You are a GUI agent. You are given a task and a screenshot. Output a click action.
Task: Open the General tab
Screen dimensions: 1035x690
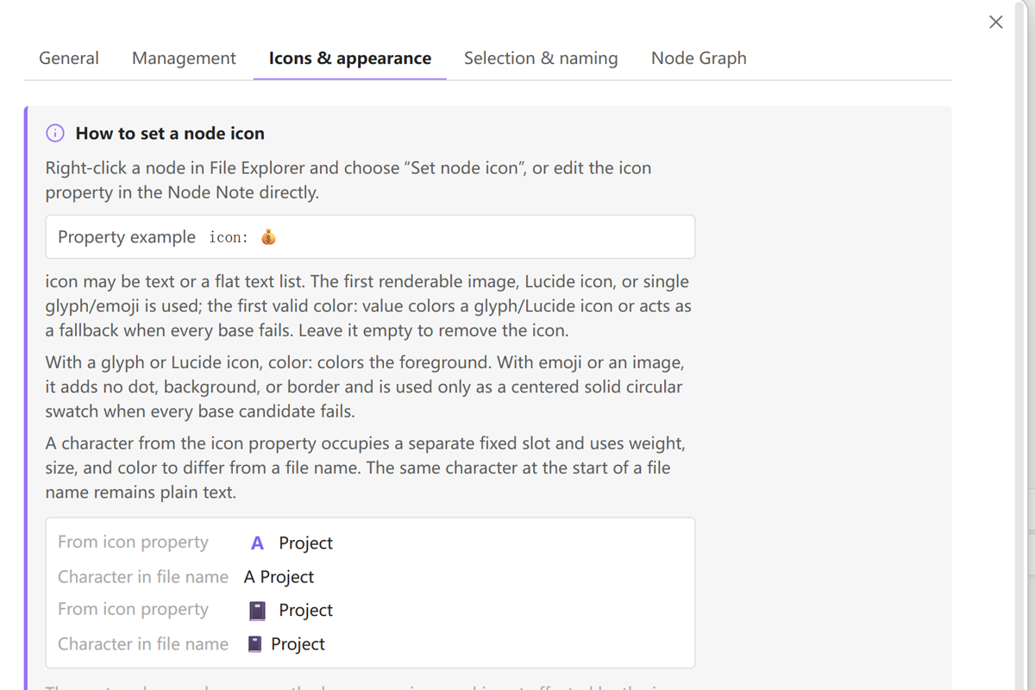[x=69, y=58]
